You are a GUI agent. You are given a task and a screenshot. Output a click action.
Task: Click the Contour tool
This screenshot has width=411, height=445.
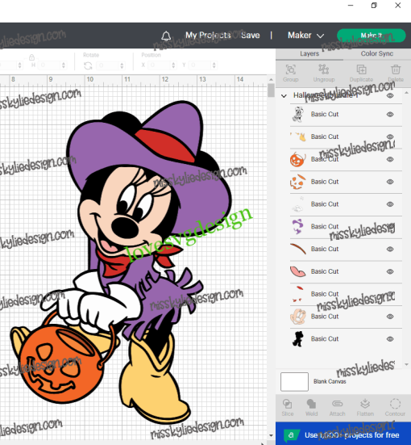click(395, 404)
